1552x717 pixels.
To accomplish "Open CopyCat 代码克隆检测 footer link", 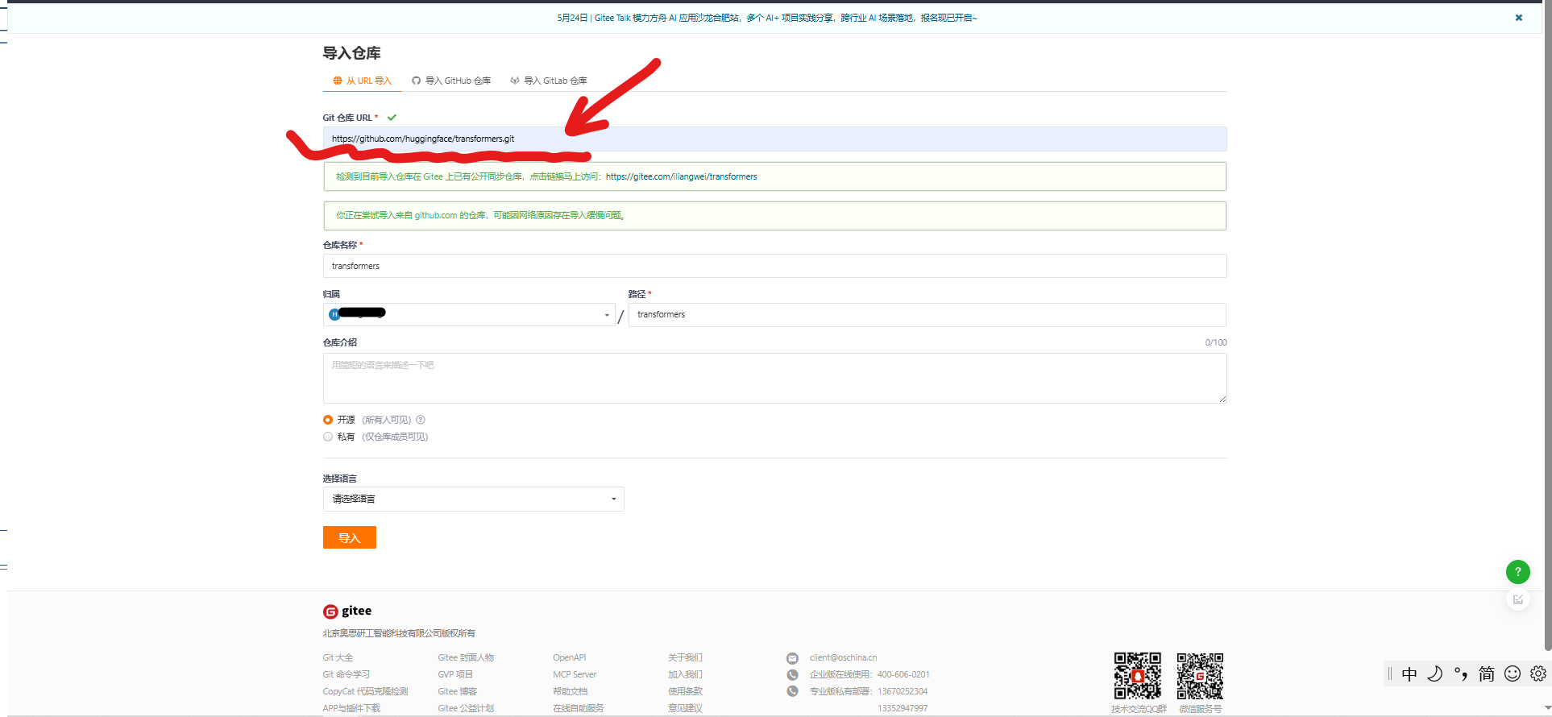I will 365,691.
